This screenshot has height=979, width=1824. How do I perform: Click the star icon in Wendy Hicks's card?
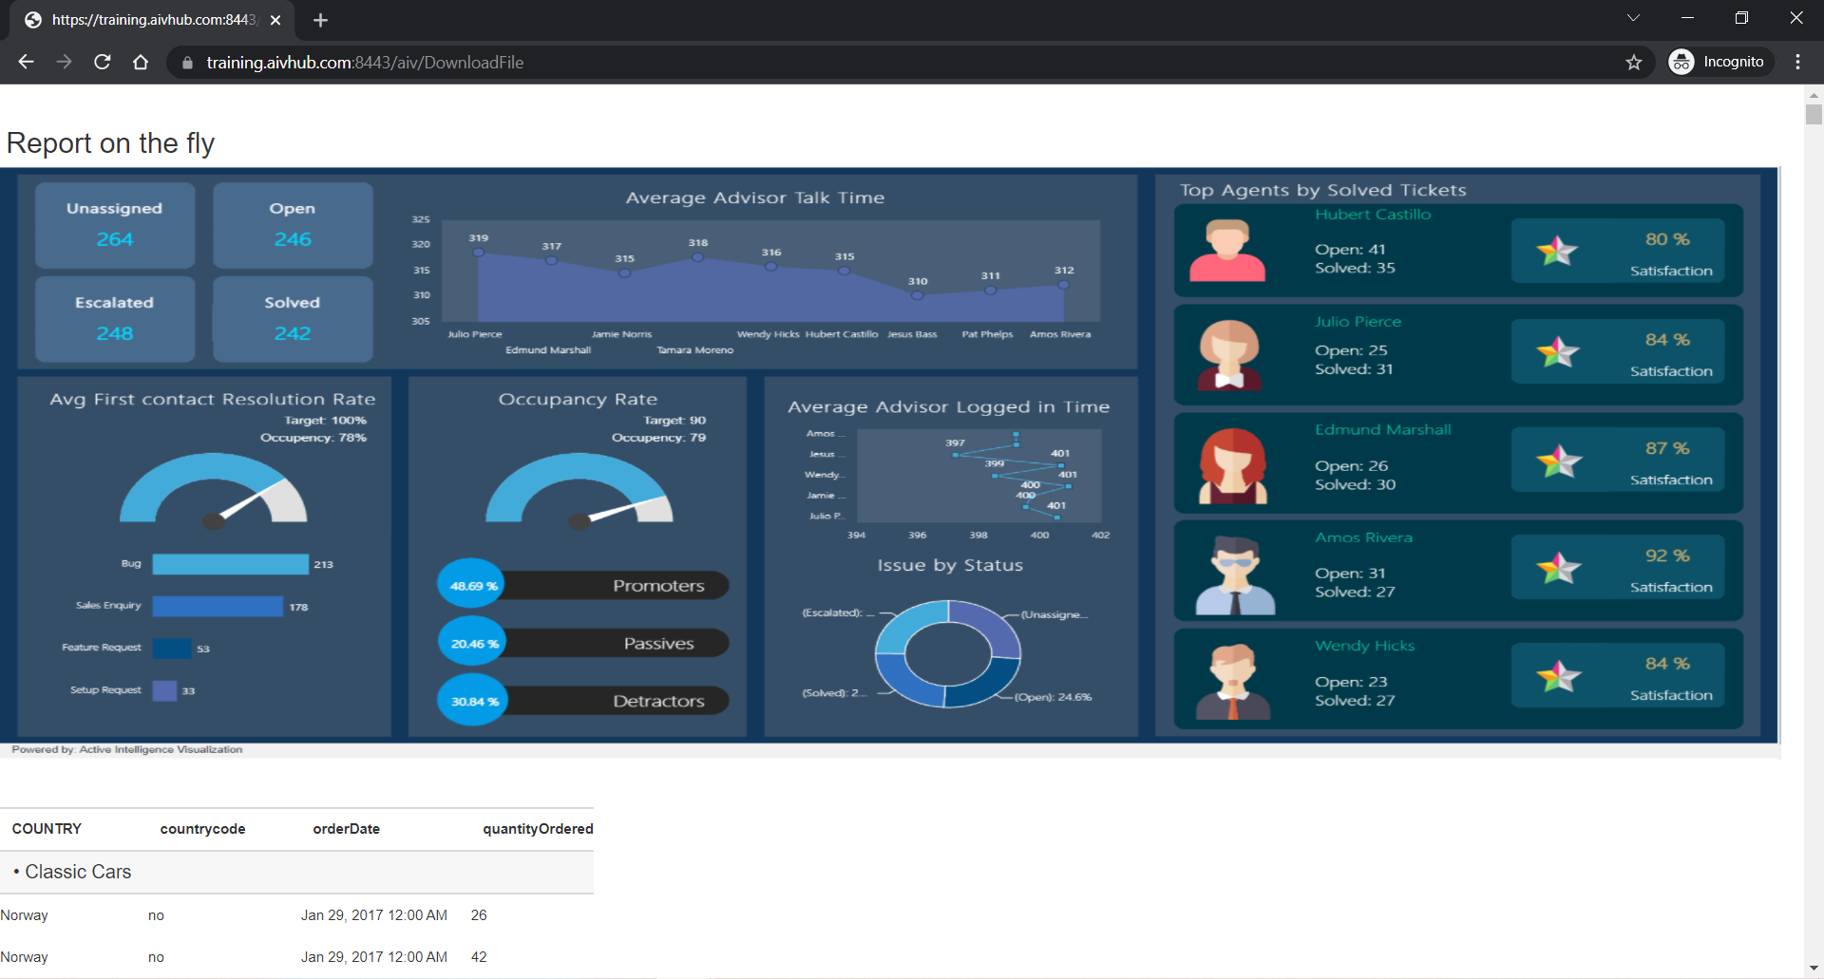1559,677
